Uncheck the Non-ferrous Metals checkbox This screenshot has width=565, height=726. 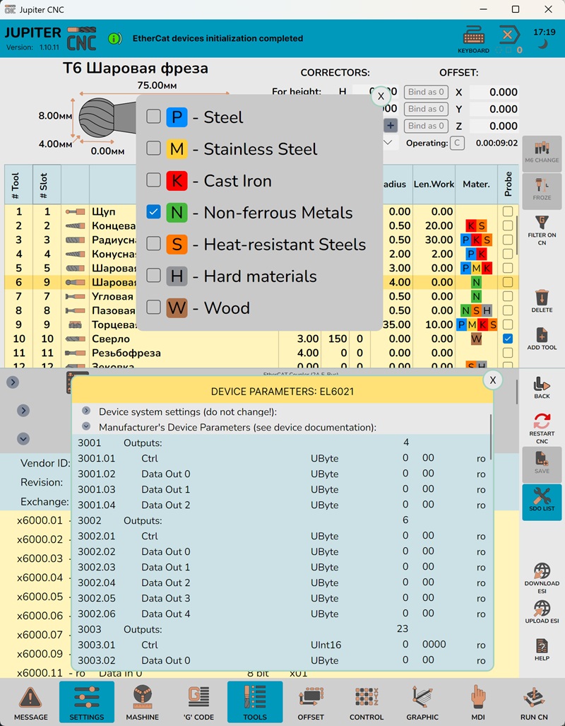[153, 212]
